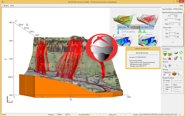Open the Trajectories All dropdown

(167, 75)
